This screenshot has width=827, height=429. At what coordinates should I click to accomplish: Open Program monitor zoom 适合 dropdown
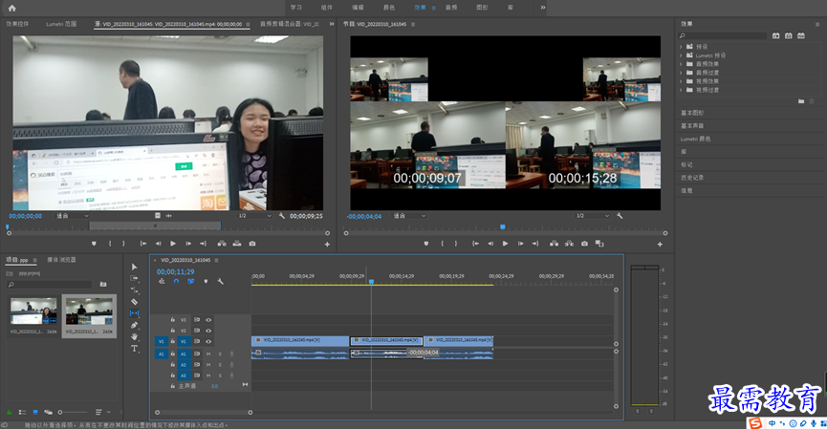409,216
